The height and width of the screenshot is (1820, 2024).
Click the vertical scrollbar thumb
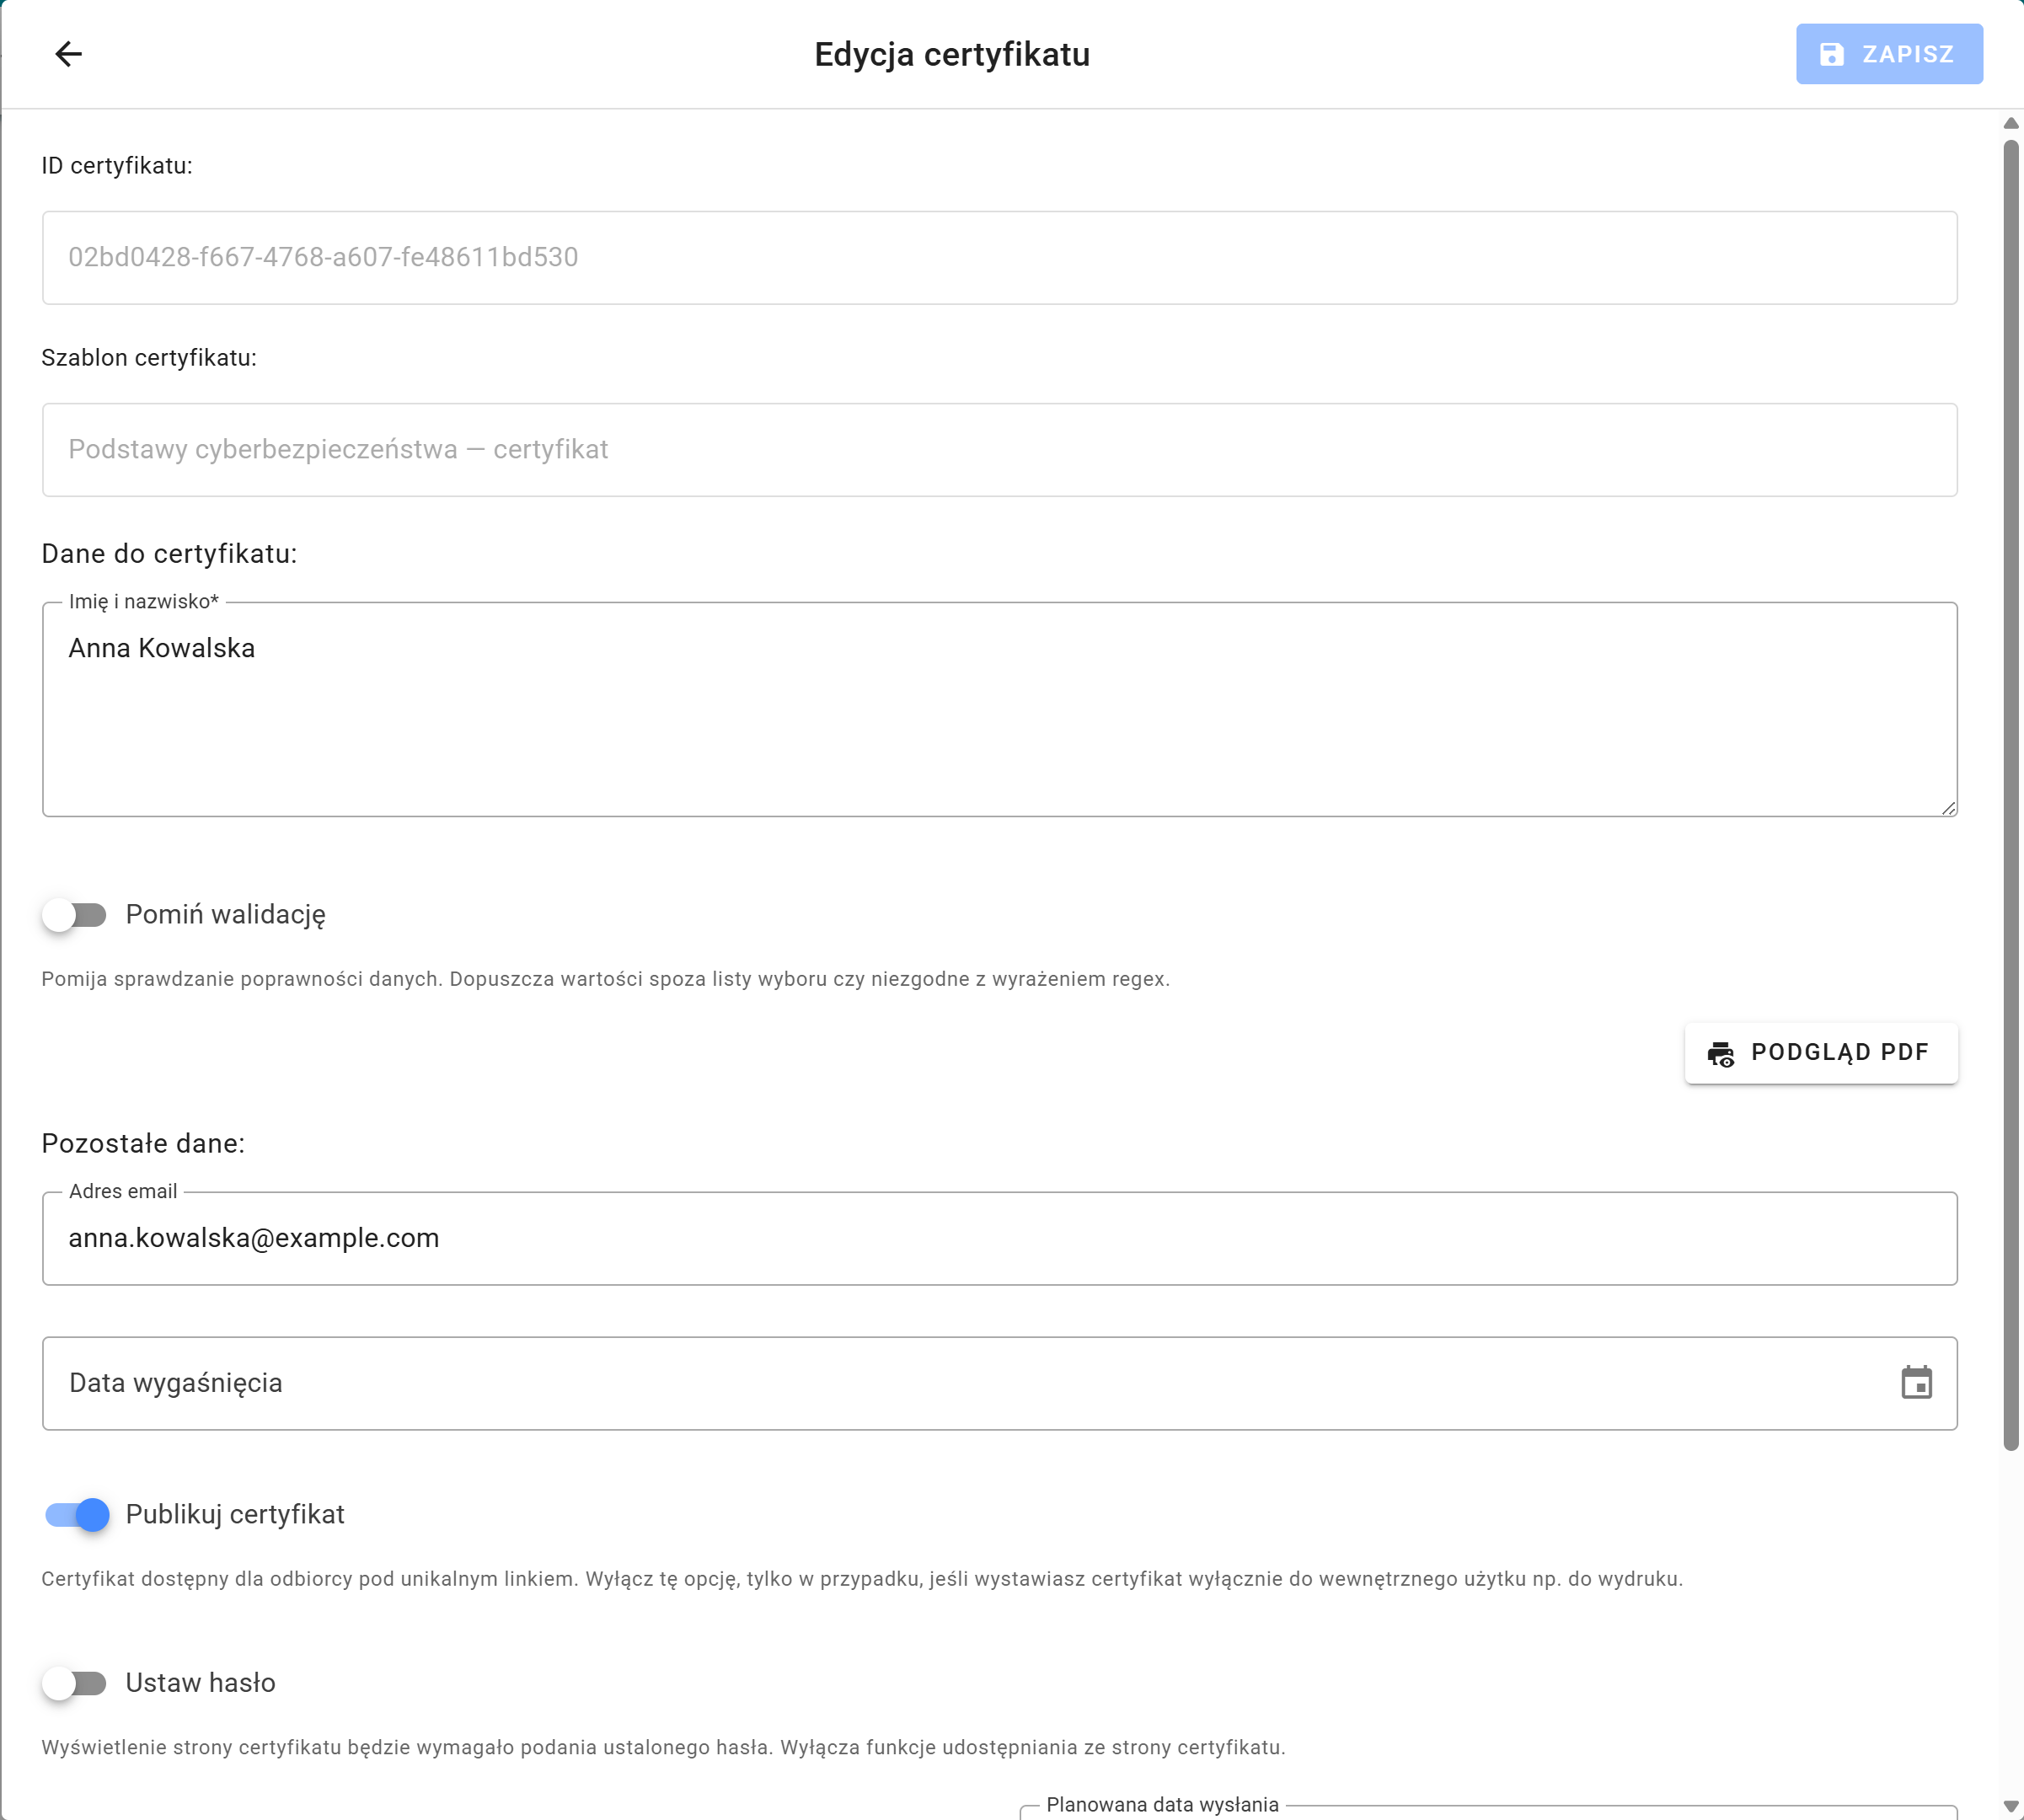point(2011,795)
